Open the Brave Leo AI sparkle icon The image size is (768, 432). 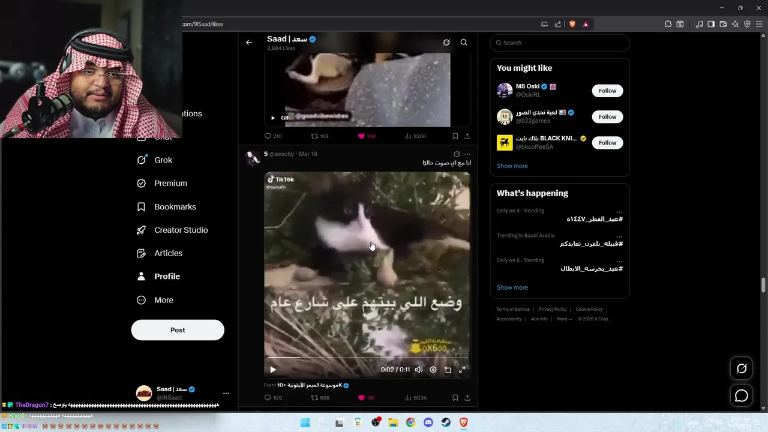click(735, 24)
